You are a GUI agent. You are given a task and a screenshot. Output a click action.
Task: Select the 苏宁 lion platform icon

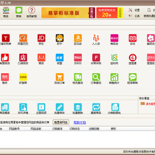59,38
